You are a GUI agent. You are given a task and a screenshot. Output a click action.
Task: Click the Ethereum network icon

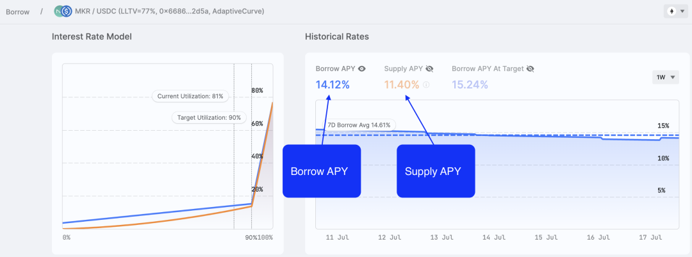click(x=671, y=12)
